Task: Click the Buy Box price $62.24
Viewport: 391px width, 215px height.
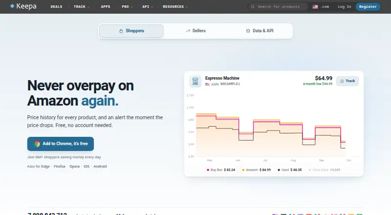Action: pos(229,170)
